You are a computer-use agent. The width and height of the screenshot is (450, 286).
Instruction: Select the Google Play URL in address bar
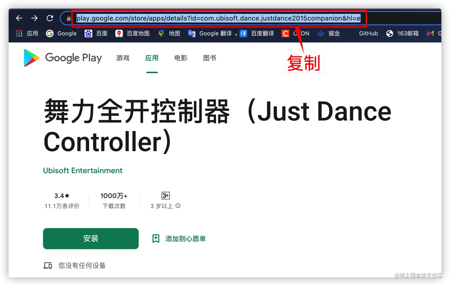point(218,18)
